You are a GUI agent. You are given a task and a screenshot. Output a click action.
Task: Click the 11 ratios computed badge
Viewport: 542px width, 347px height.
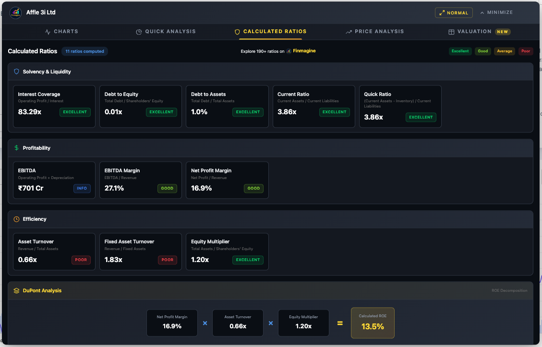click(84, 51)
